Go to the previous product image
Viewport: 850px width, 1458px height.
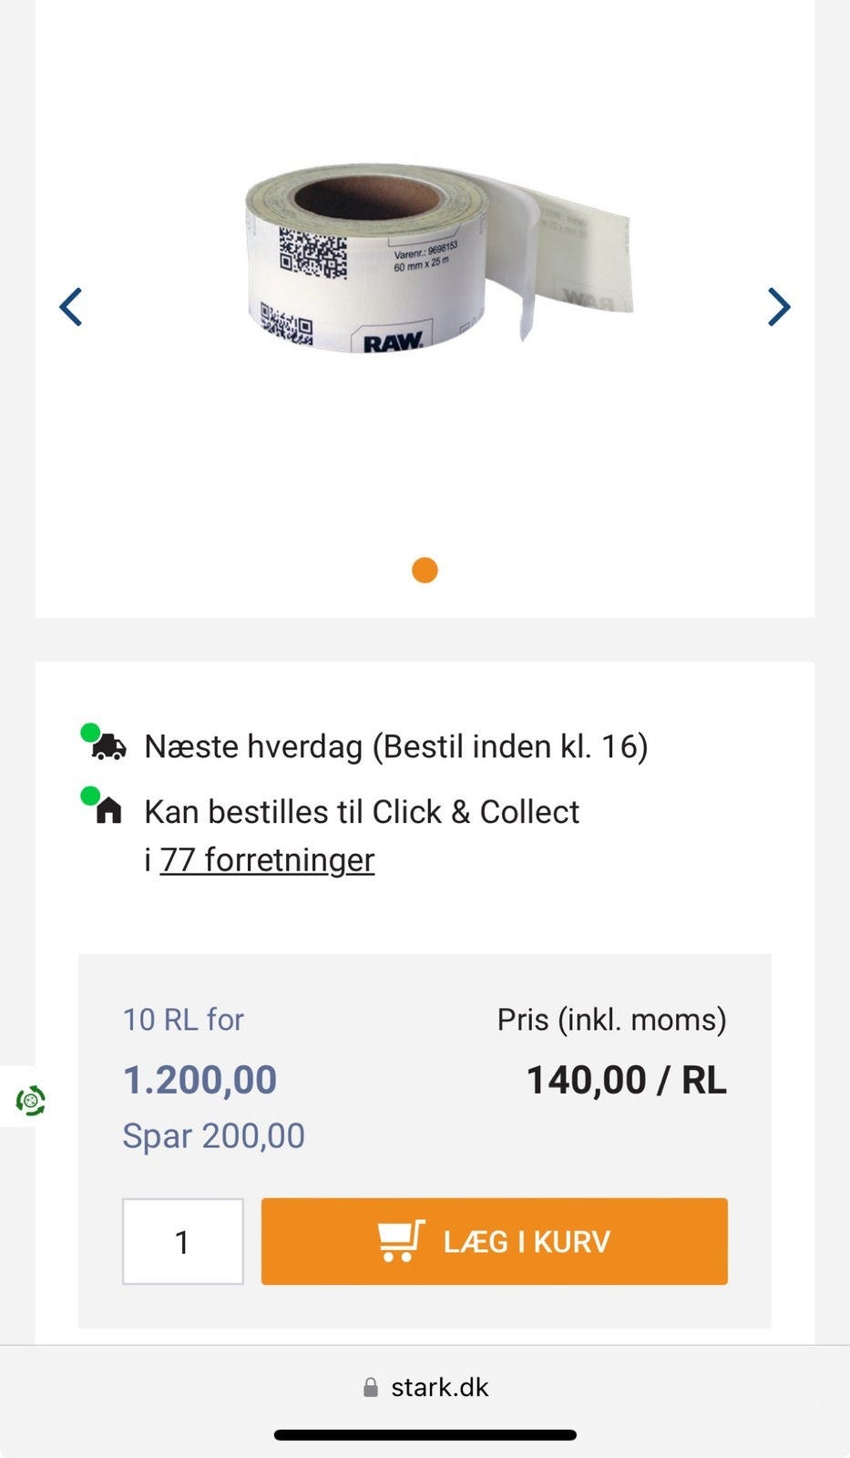point(71,307)
